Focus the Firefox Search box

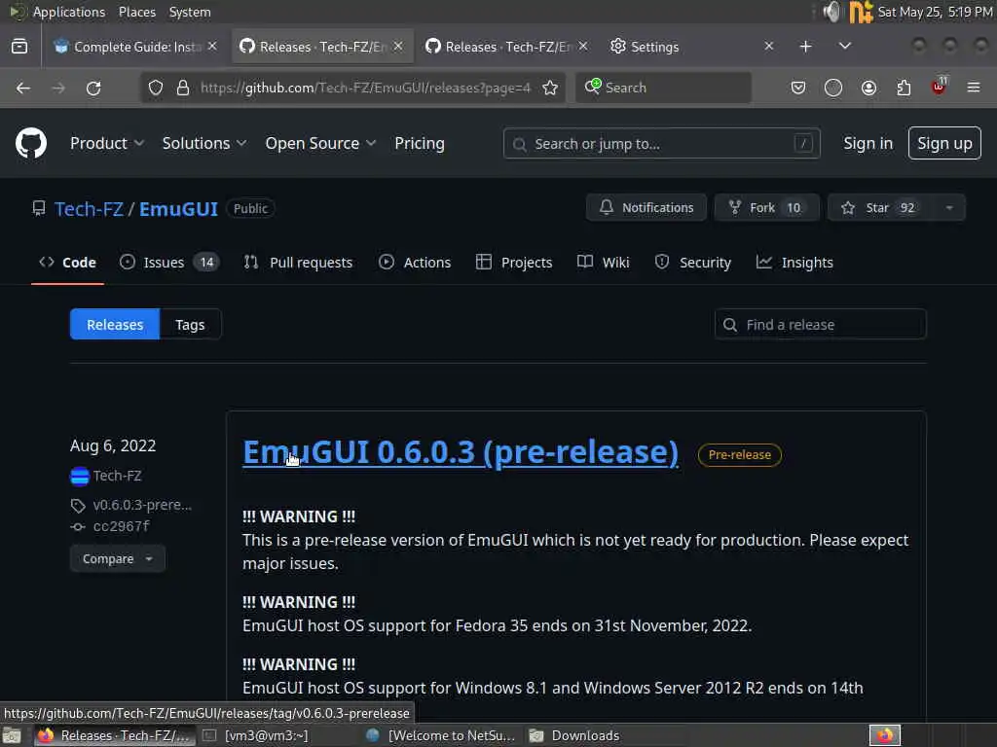coord(664,88)
